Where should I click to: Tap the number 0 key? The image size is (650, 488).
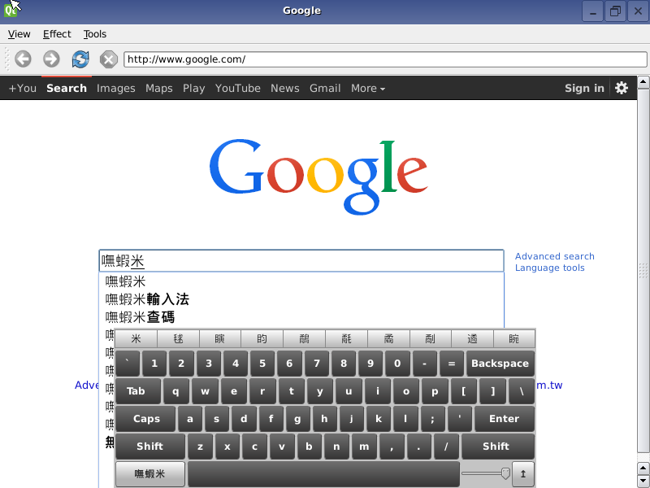pos(397,364)
